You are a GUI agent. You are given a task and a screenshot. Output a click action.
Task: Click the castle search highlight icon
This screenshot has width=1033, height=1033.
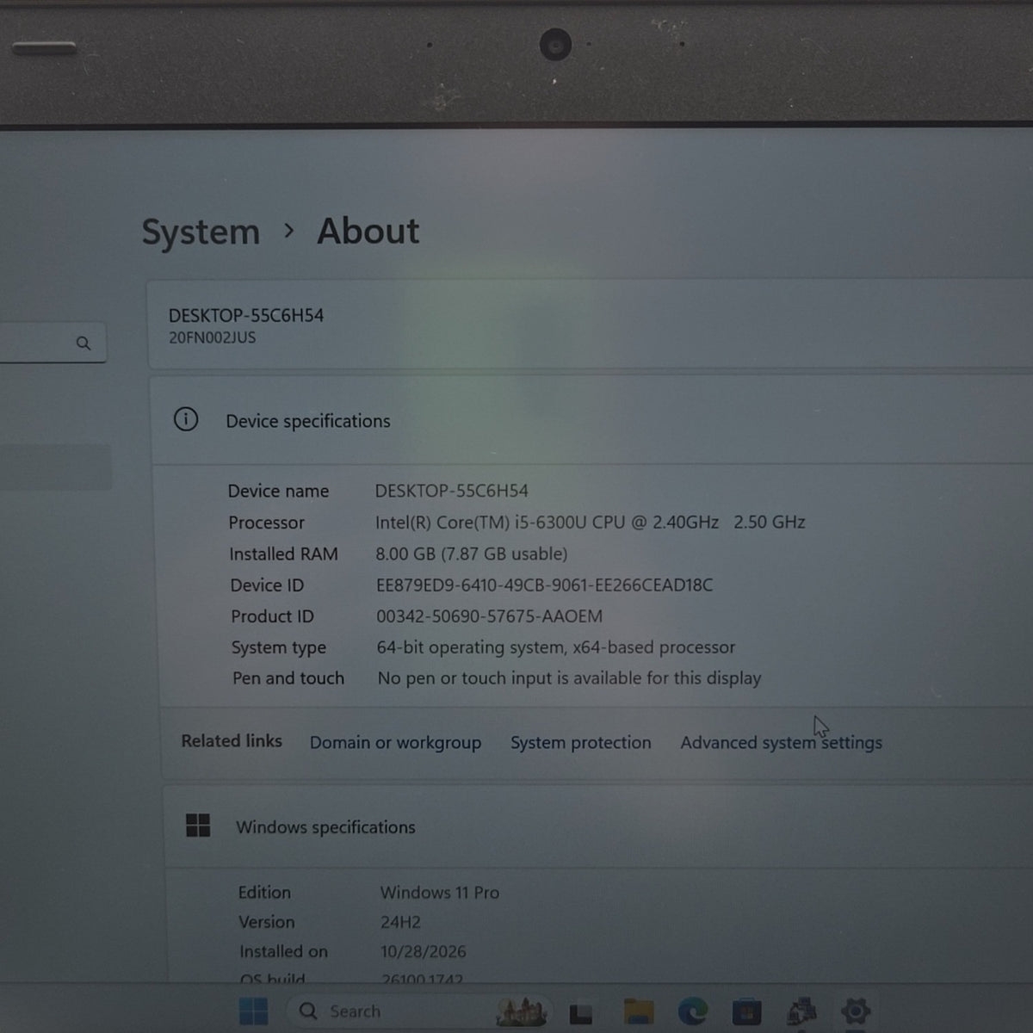[x=522, y=1012]
